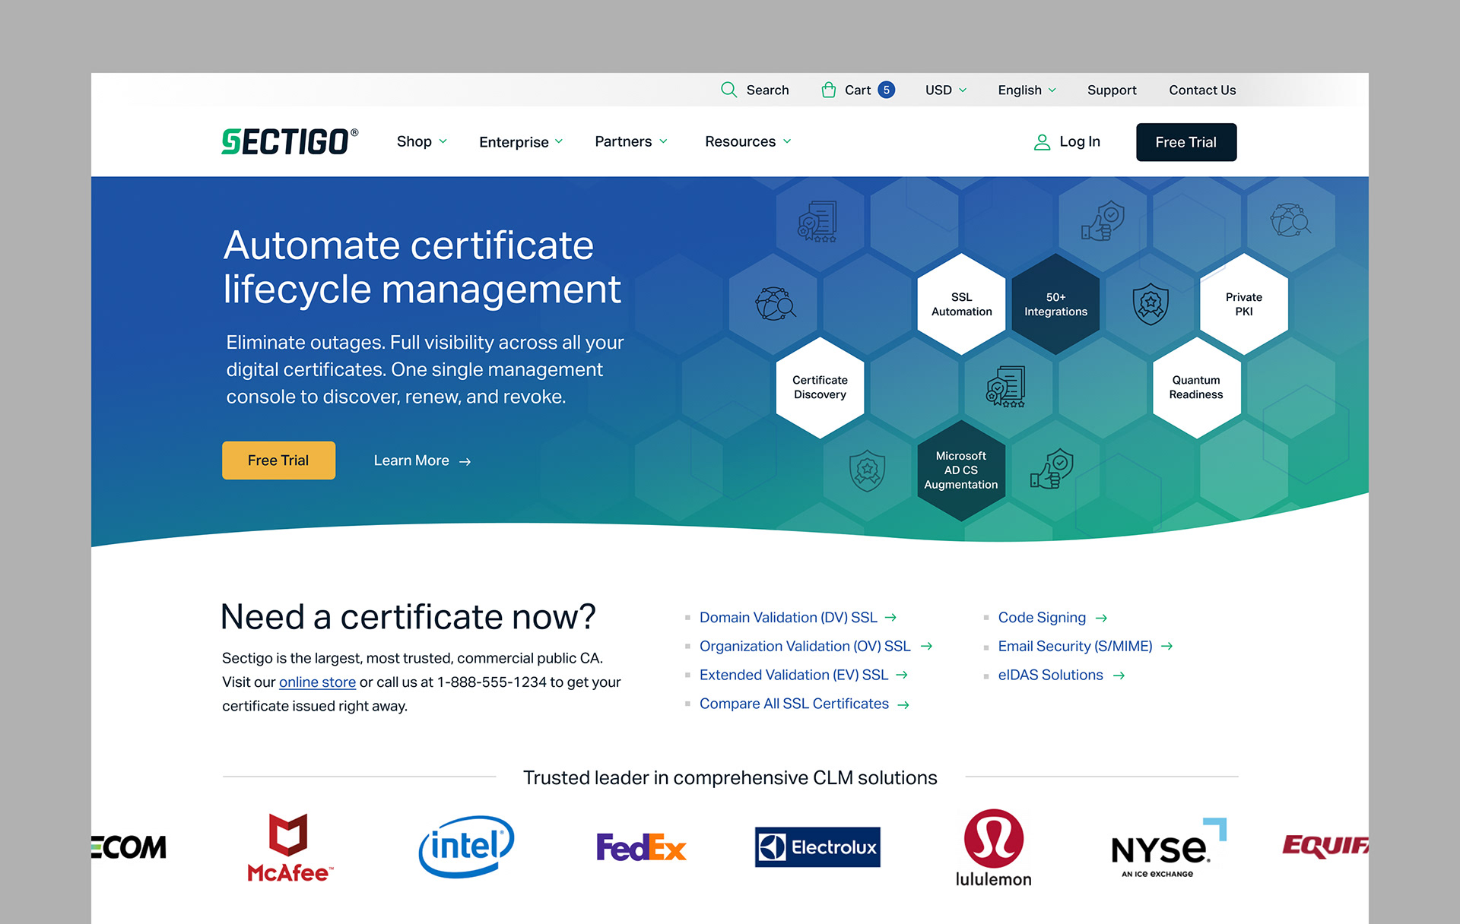Open the Shop navigation menu
Image resolution: width=1460 pixels, height=924 pixels.
point(422,141)
